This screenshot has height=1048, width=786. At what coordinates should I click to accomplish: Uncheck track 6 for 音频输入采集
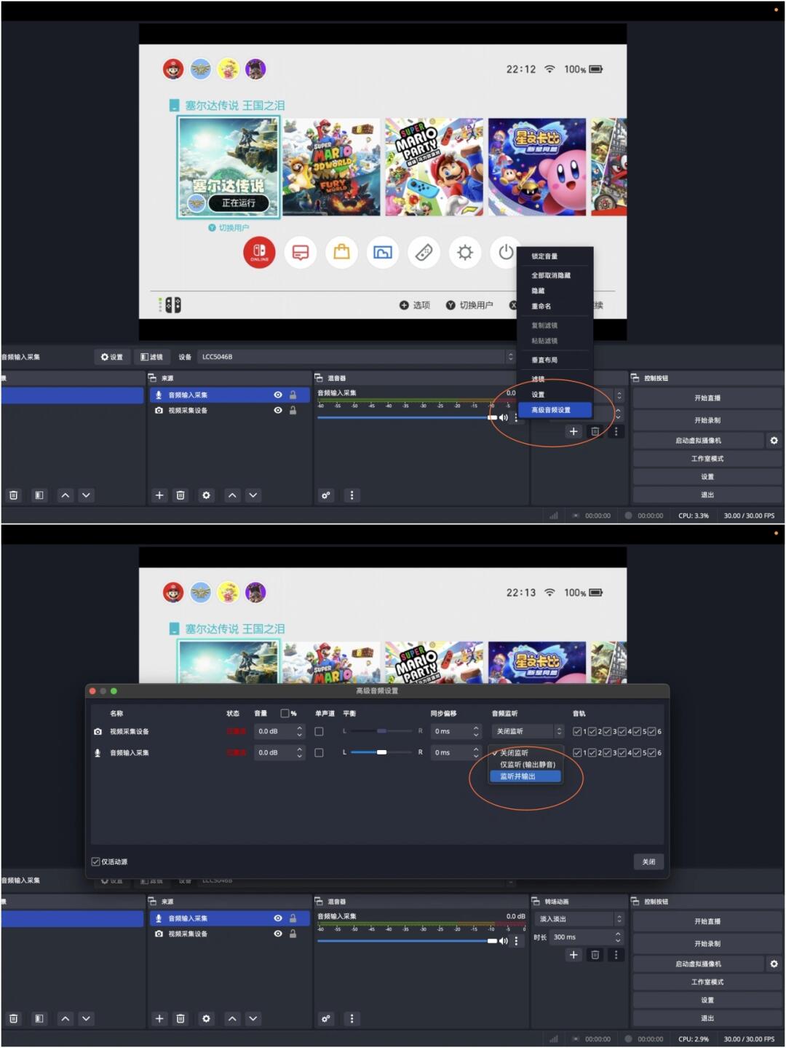tap(651, 753)
